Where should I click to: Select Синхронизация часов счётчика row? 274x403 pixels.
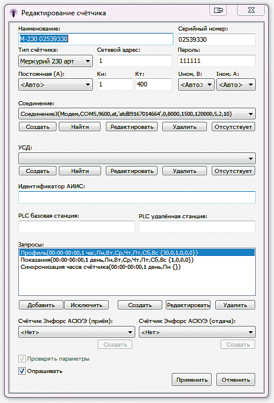tap(137, 267)
